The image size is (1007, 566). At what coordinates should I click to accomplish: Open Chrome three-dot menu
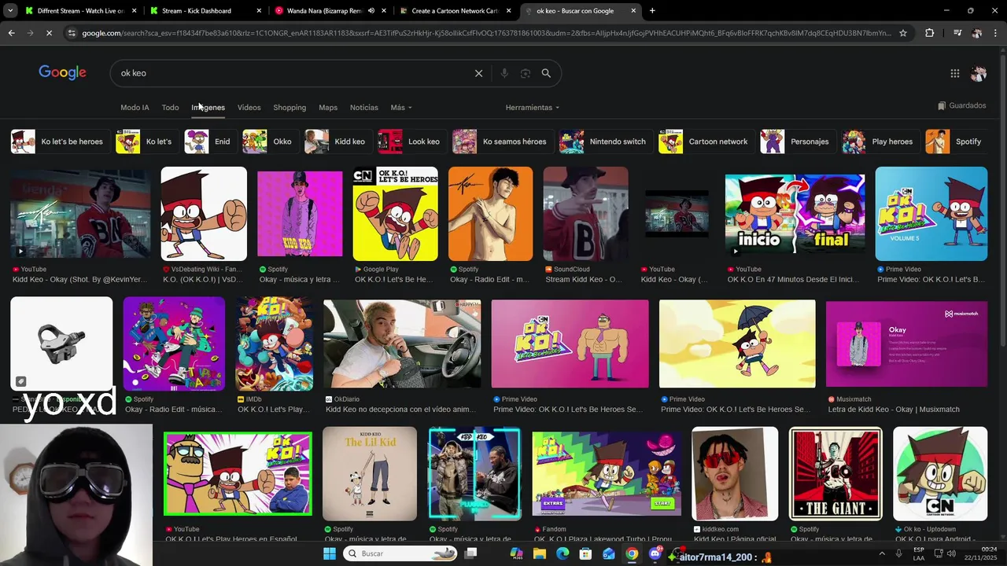(x=994, y=33)
